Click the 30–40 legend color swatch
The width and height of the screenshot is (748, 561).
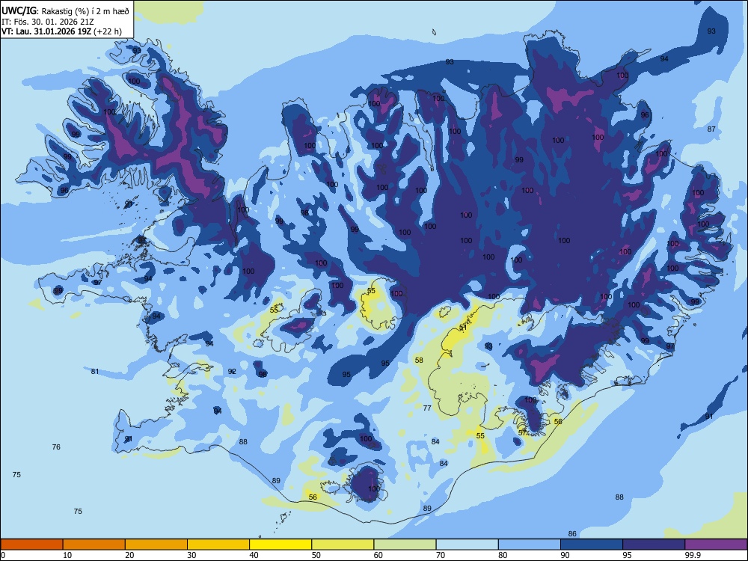coord(218,545)
